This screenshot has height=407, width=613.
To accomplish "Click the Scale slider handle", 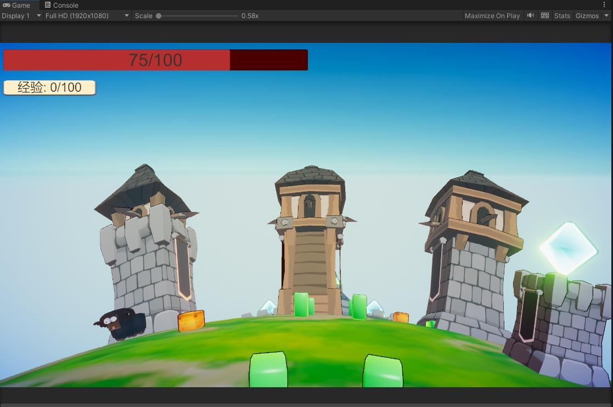I will point(159,15).
